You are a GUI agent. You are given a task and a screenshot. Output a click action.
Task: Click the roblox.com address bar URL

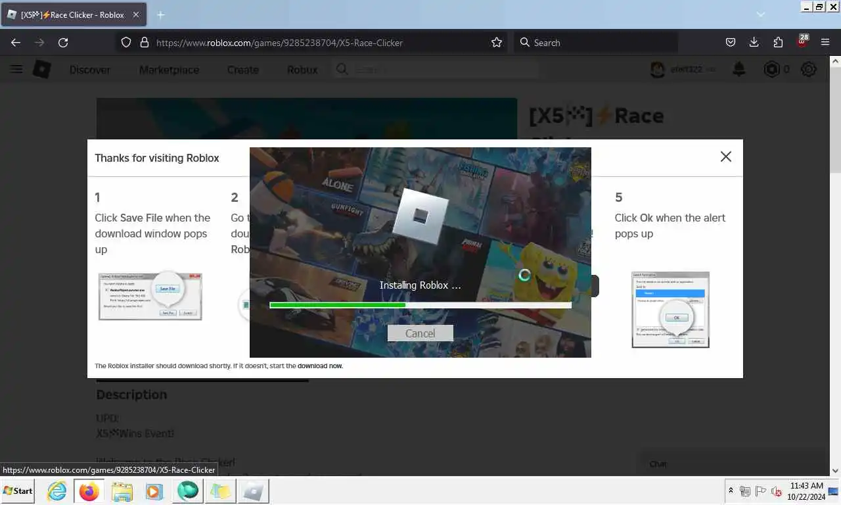coord(279,43)
